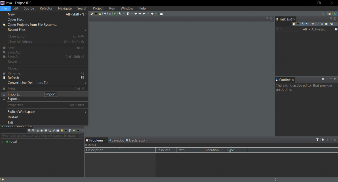Click the Previous Annotation toolbar icon
Image resolution: width=338 pixels, height=182 pixels.
(x=128, y=14)
